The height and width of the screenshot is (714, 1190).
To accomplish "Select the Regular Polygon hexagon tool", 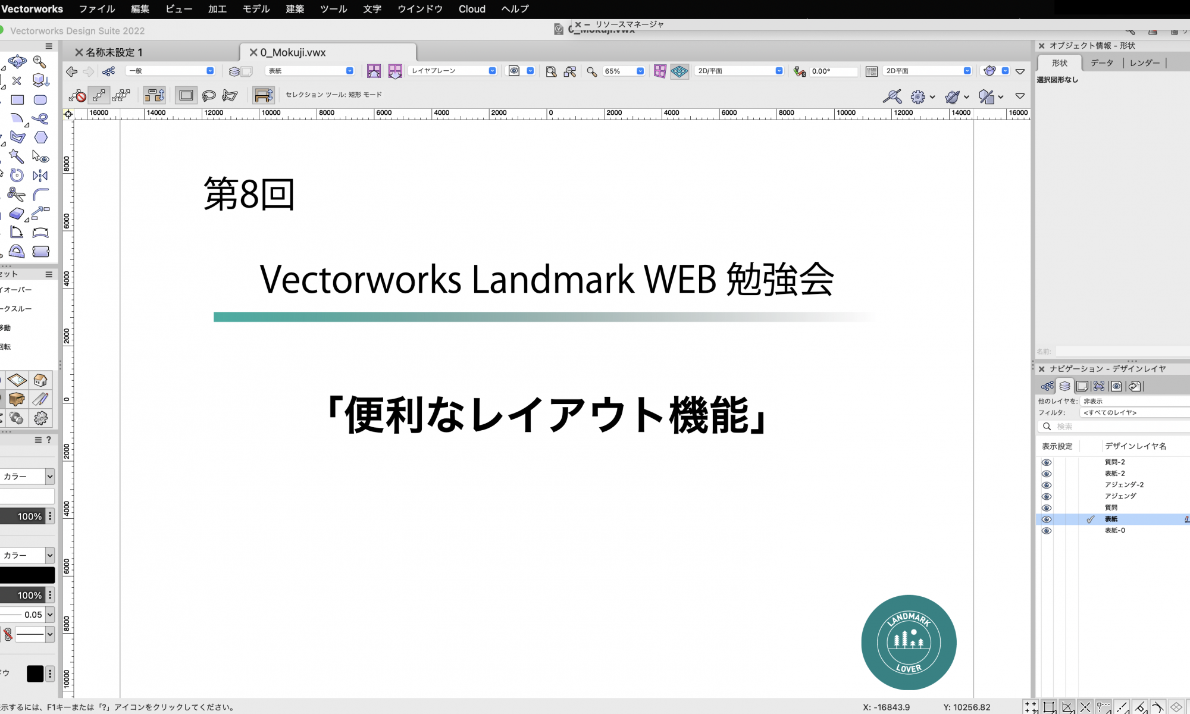I will [x=40, y=137].
